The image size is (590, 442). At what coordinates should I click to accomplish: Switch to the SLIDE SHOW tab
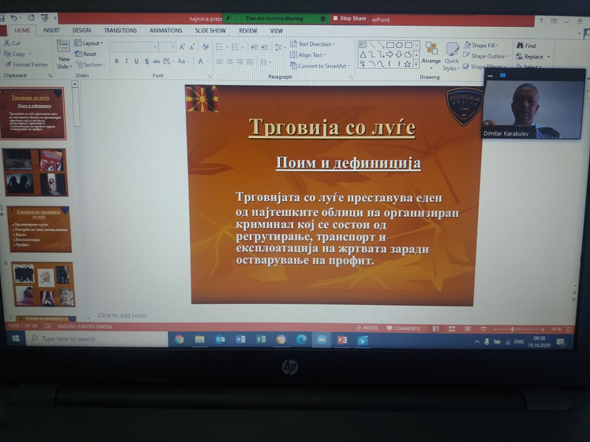(x=210, y=31)
